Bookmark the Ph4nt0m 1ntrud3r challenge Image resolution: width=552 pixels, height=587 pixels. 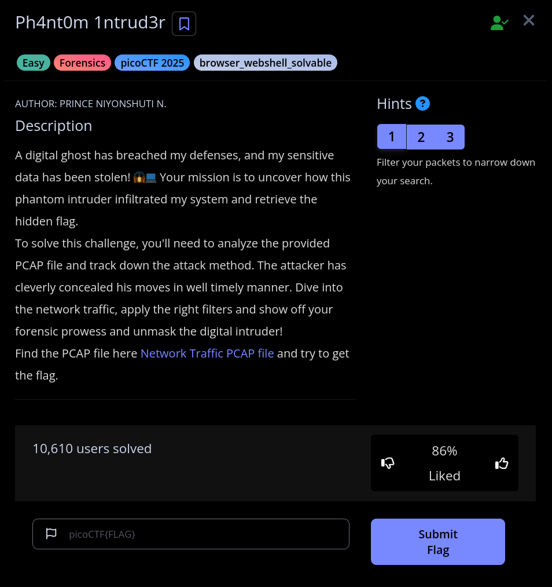[x=184, y=24]
